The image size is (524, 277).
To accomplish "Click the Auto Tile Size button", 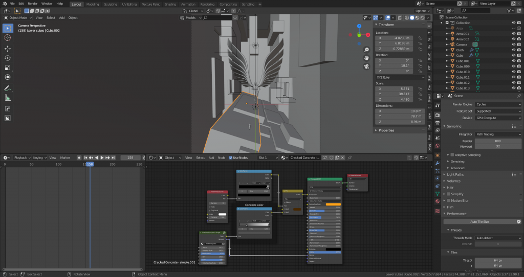I will [x=479, y=222].
